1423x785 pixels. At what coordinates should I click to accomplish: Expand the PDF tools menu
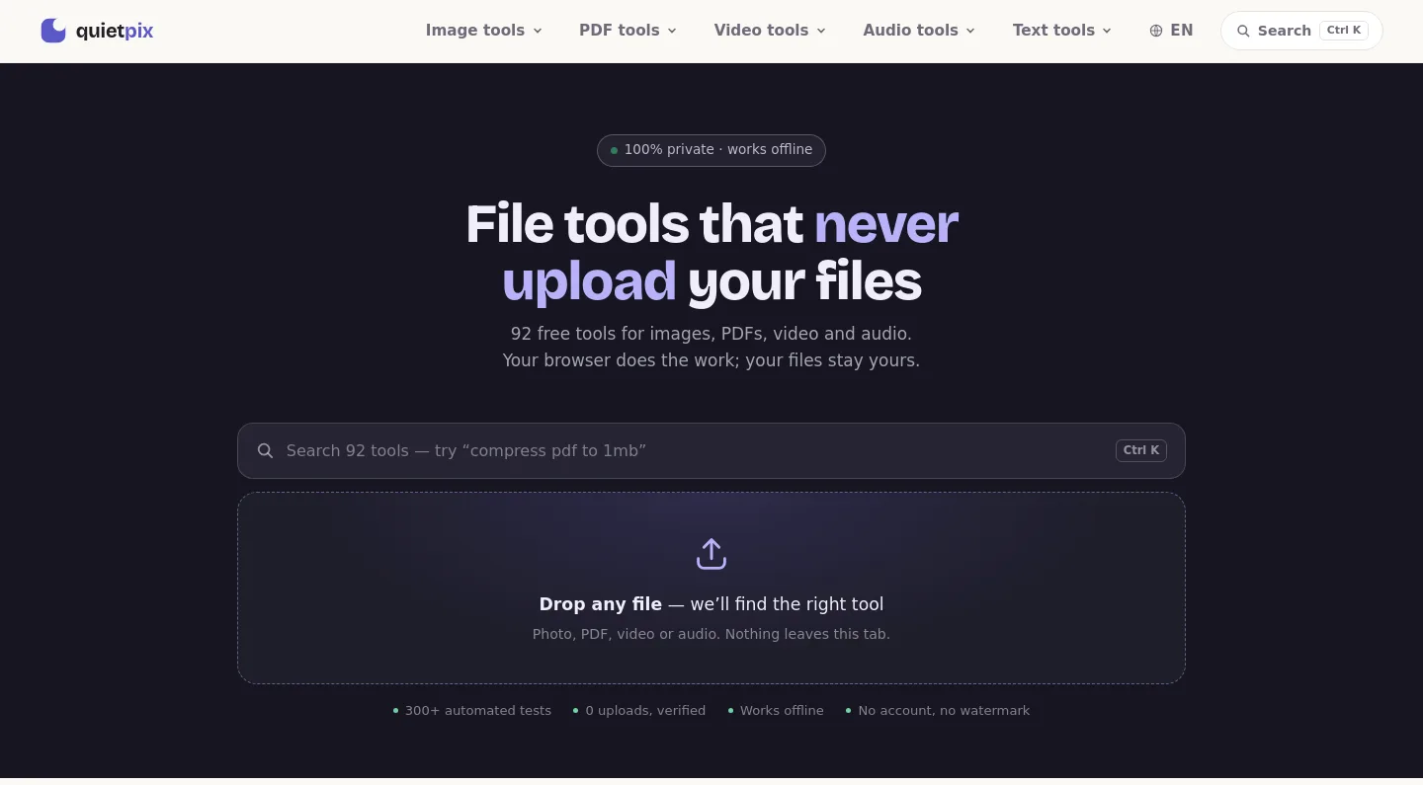(628, 31)
